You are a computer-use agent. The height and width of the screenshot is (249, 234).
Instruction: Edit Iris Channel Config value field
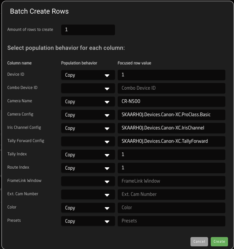point(172,128)
